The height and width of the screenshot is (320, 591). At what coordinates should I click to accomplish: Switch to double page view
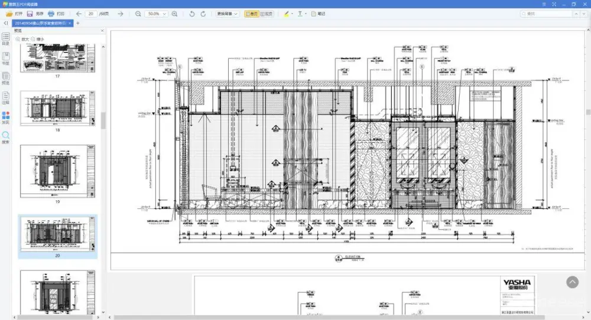tap(267, 14)
